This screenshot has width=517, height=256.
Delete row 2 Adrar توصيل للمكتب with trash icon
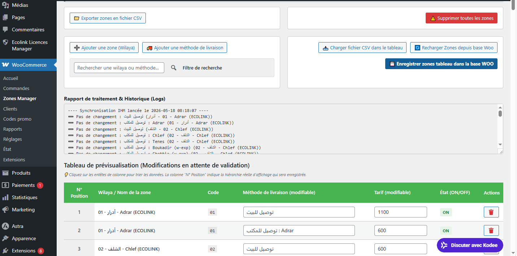coord(491,230)
